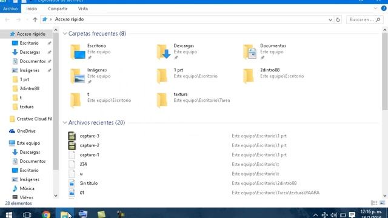Select the textura frequent folder icon
The width and height of the screenshot is (388, 218).
pyautogui.click(x=162, y=100)
